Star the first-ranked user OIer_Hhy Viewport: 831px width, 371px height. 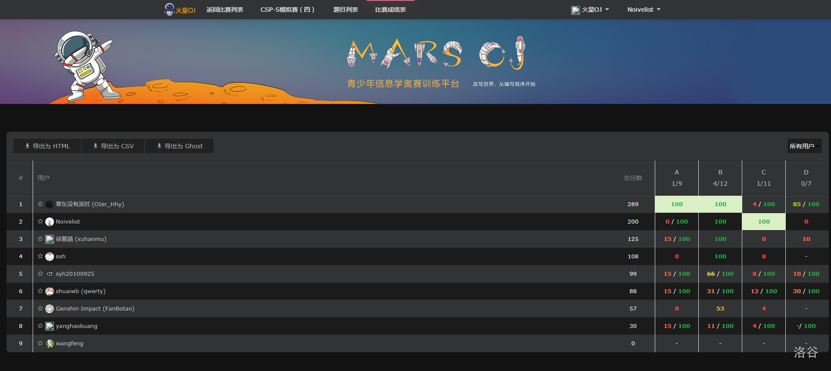pyautogui.click(x=40, y=204)
